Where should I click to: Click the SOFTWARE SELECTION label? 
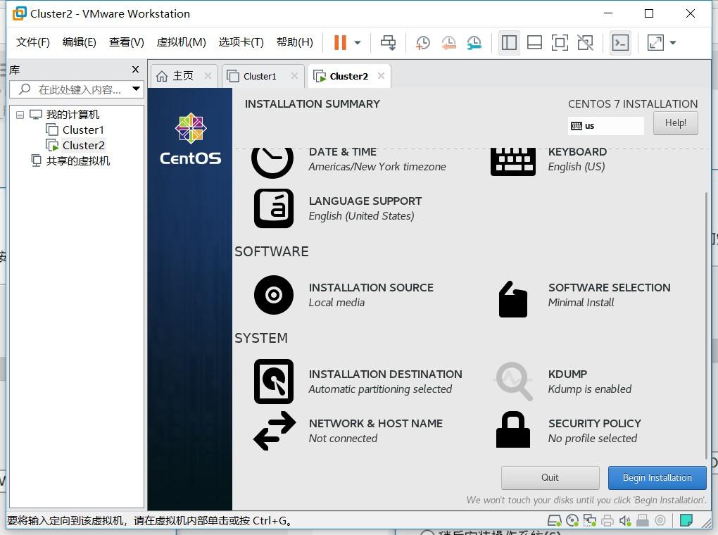(x=609, y=288)
